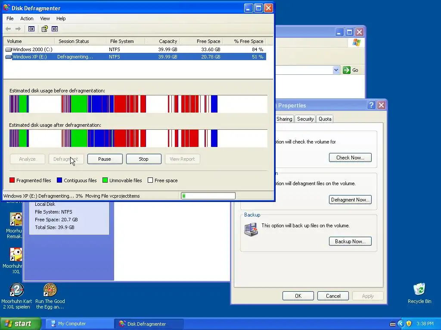Click the white Free space legend swatch
The image size is (441, 330).
pos(150,180)
